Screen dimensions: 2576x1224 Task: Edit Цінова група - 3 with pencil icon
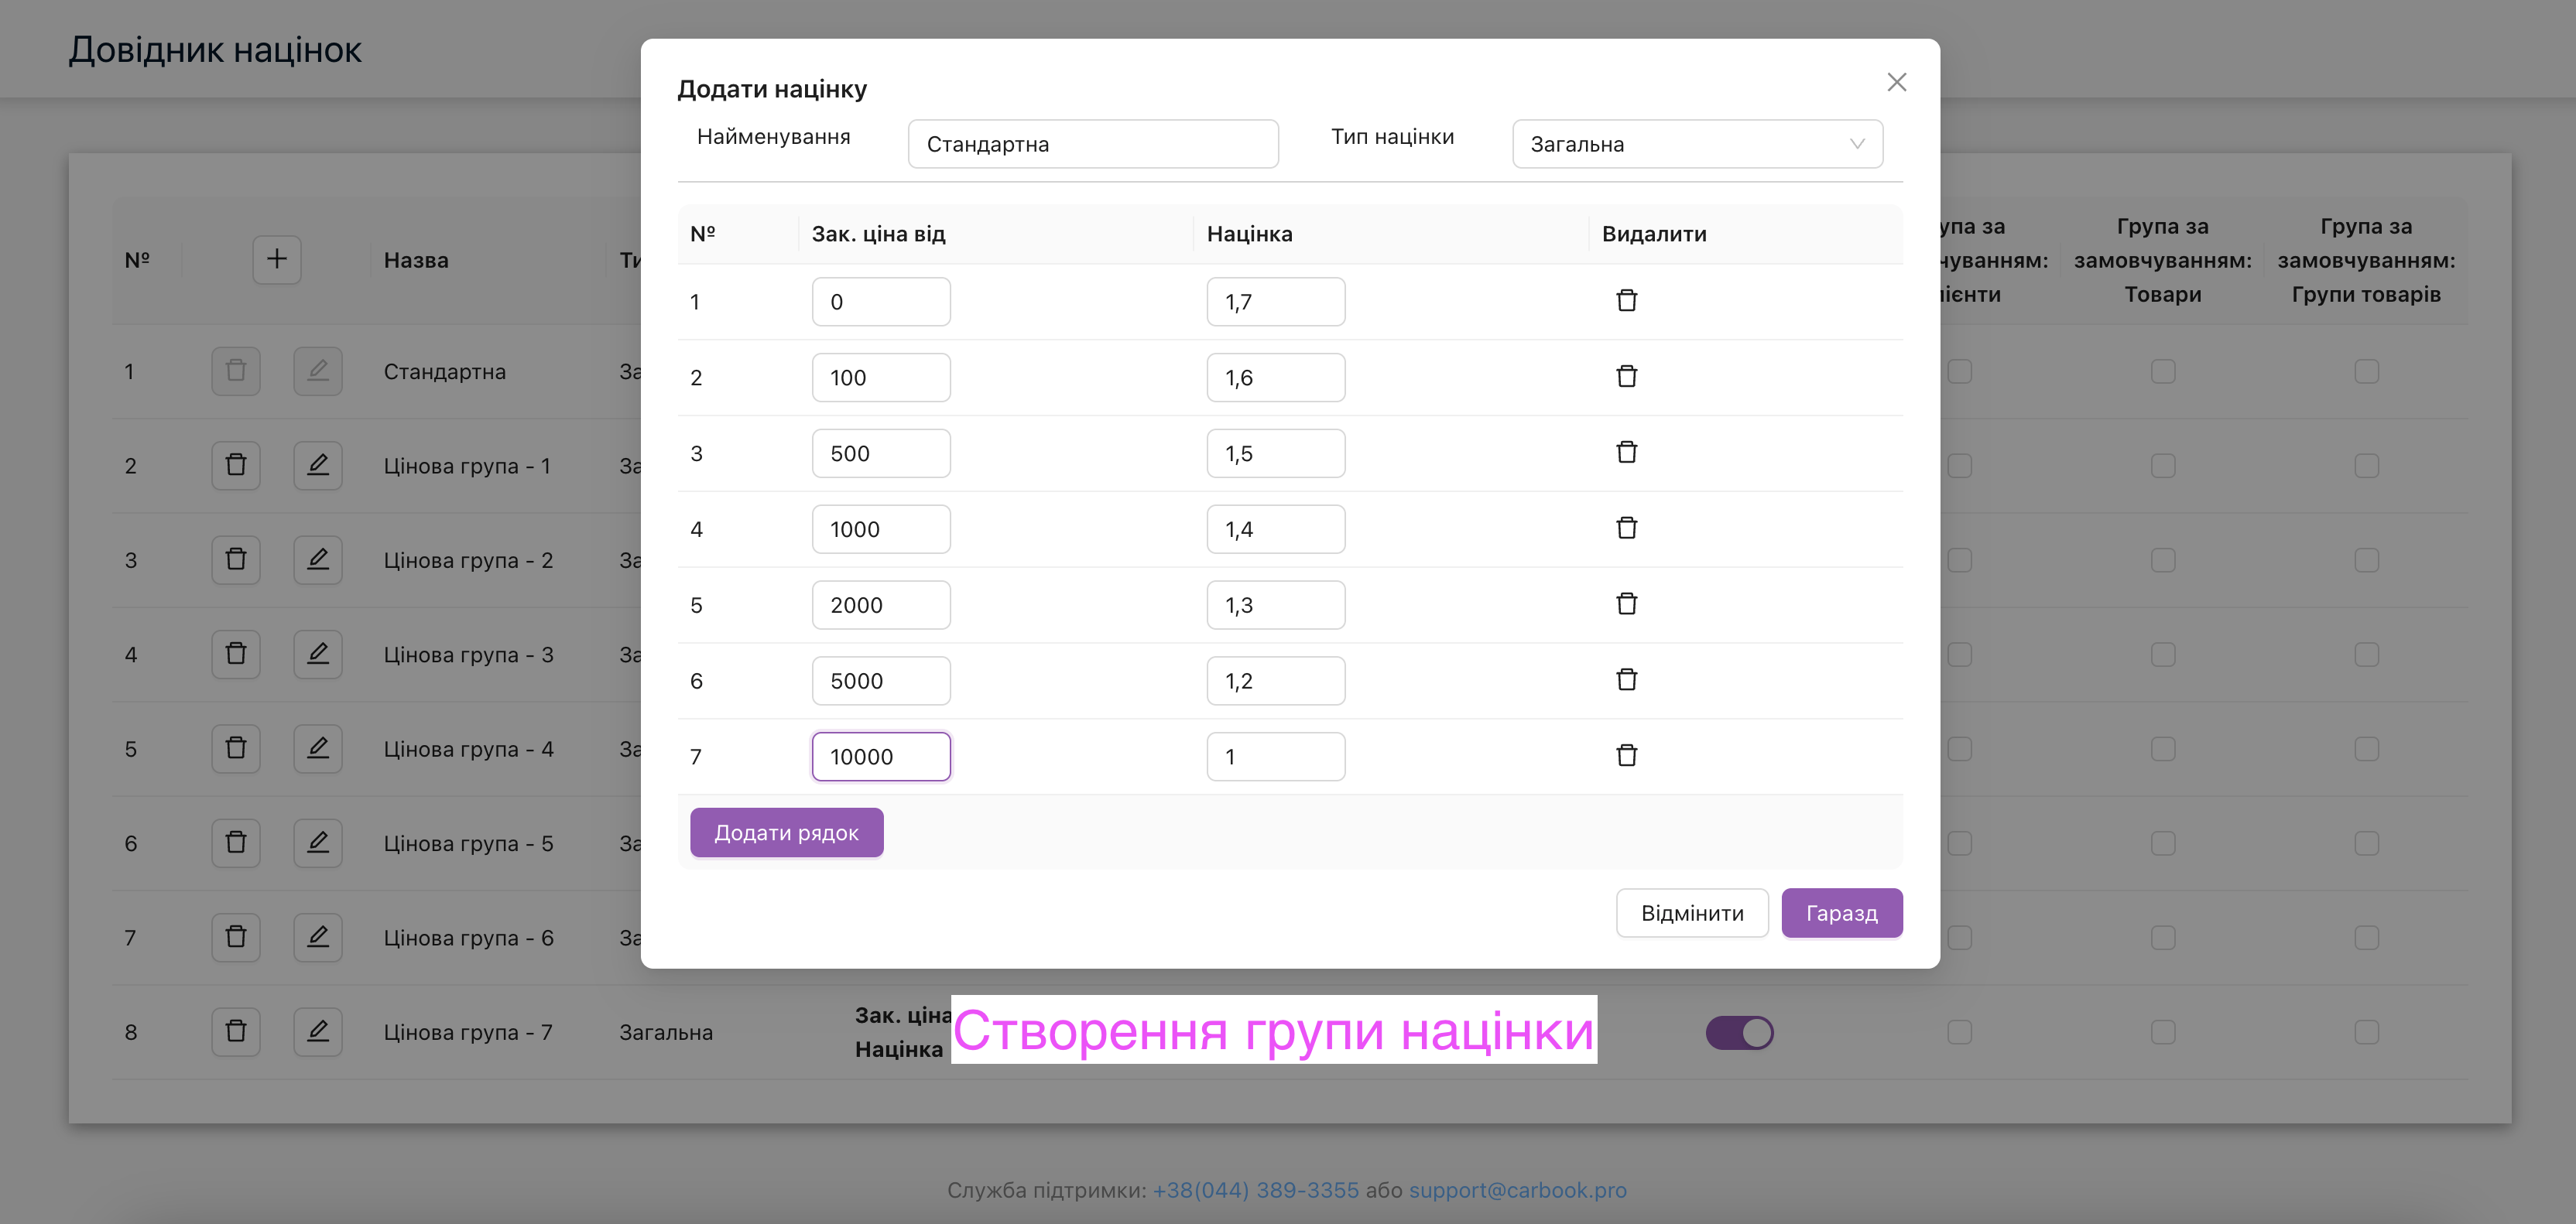pyautogui.click(x=318, y=655)
